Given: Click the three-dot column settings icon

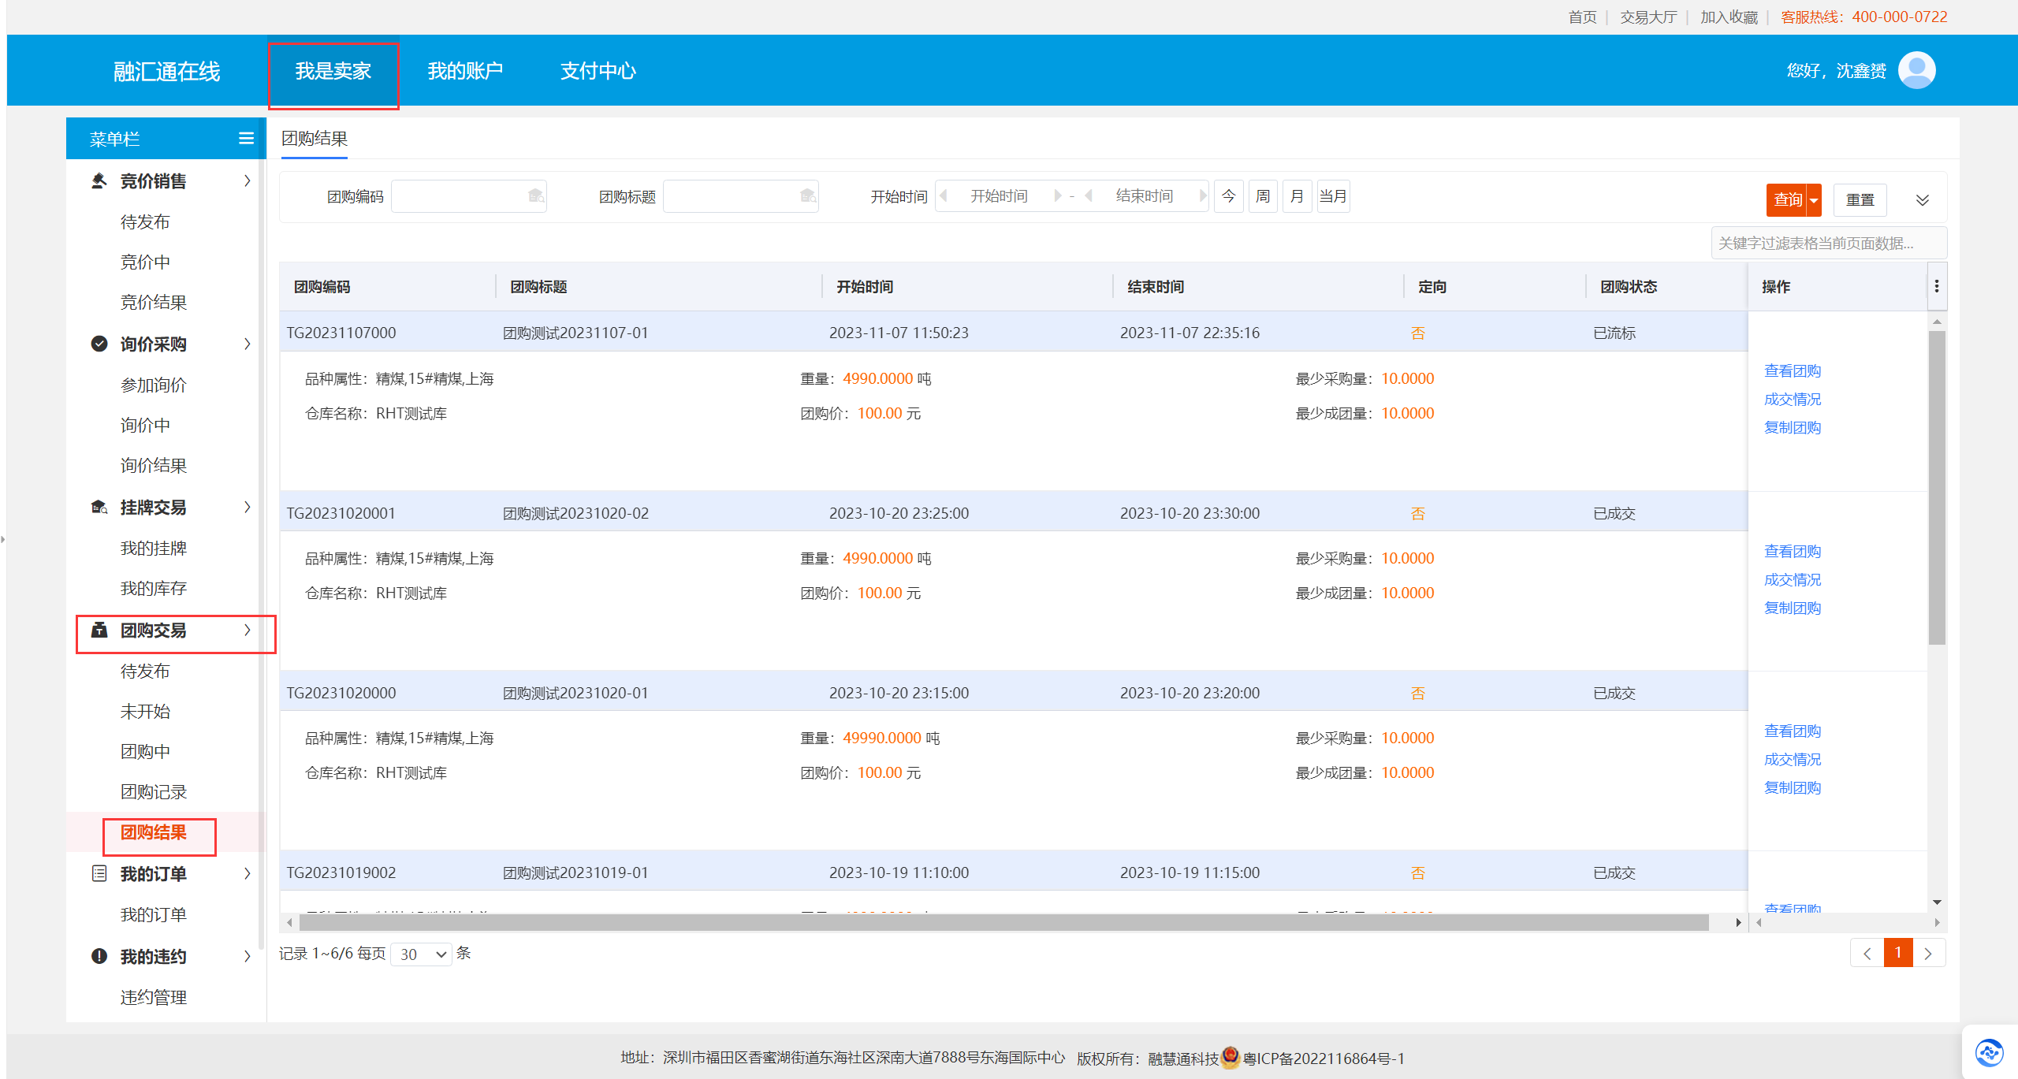Looking at the screenshot, I should (1936, 287).
